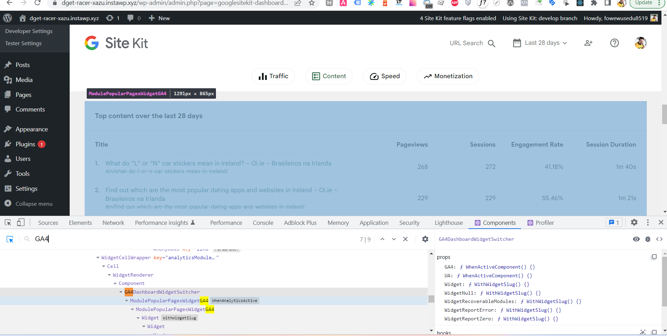The width and height of the screenshot is (667, 336).
Task: Select the inspect element tool in DevTools
Action: (8, 222)
